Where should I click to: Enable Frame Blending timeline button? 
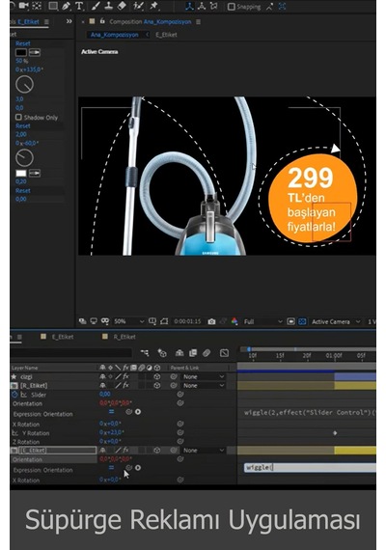[x=193, y=353]
